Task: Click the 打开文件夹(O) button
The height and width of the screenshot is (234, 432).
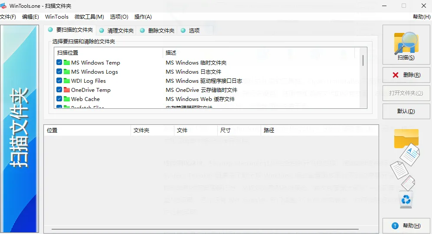Action: pos(406,93)
